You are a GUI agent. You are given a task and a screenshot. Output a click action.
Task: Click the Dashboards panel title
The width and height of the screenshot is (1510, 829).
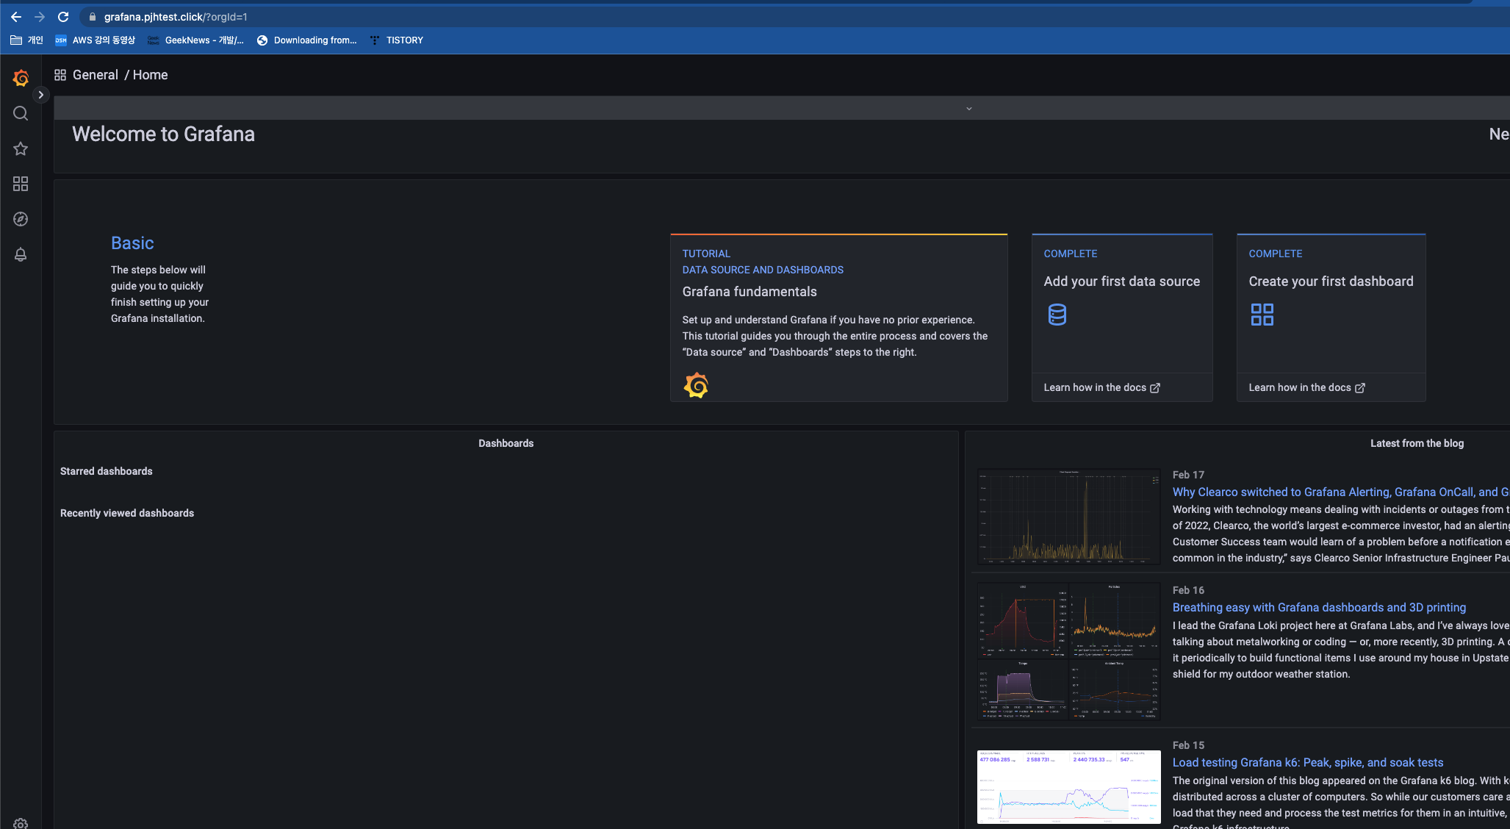coord(506,443)
